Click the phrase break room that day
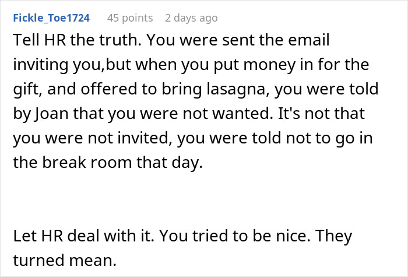Screen dimensions: 408x277 point(122,163)
